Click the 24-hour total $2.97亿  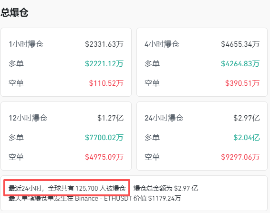247,118
